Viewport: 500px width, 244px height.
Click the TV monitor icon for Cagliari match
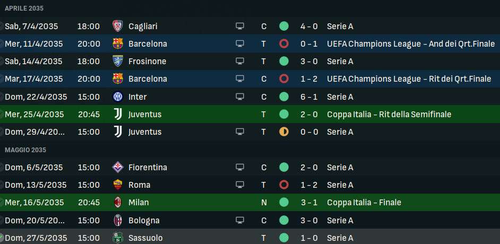pos(240,26)
